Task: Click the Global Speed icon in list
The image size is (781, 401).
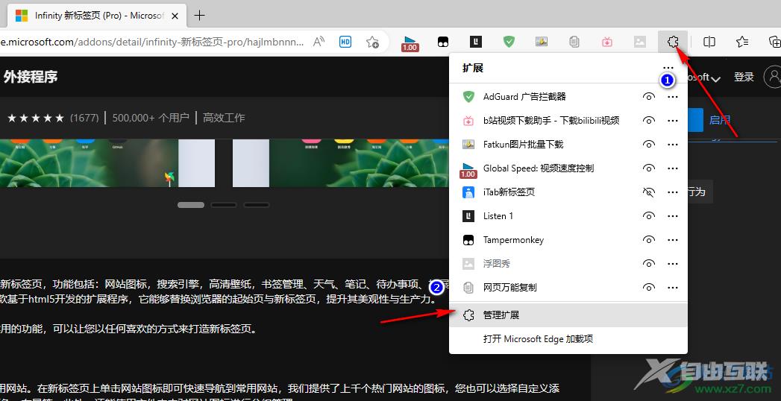Action: [x=468, y=170]
